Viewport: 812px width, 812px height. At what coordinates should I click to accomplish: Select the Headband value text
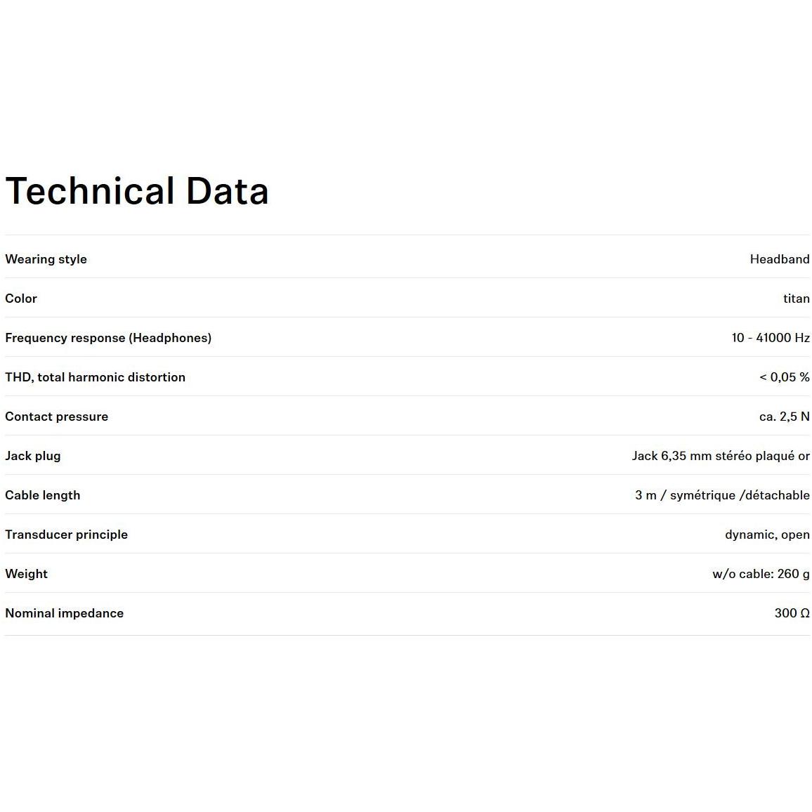tap(779, 259)
